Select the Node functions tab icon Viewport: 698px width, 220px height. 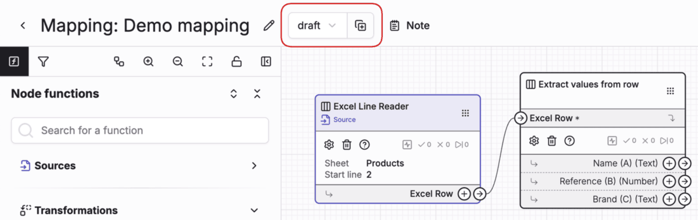[x=14, y=62]
